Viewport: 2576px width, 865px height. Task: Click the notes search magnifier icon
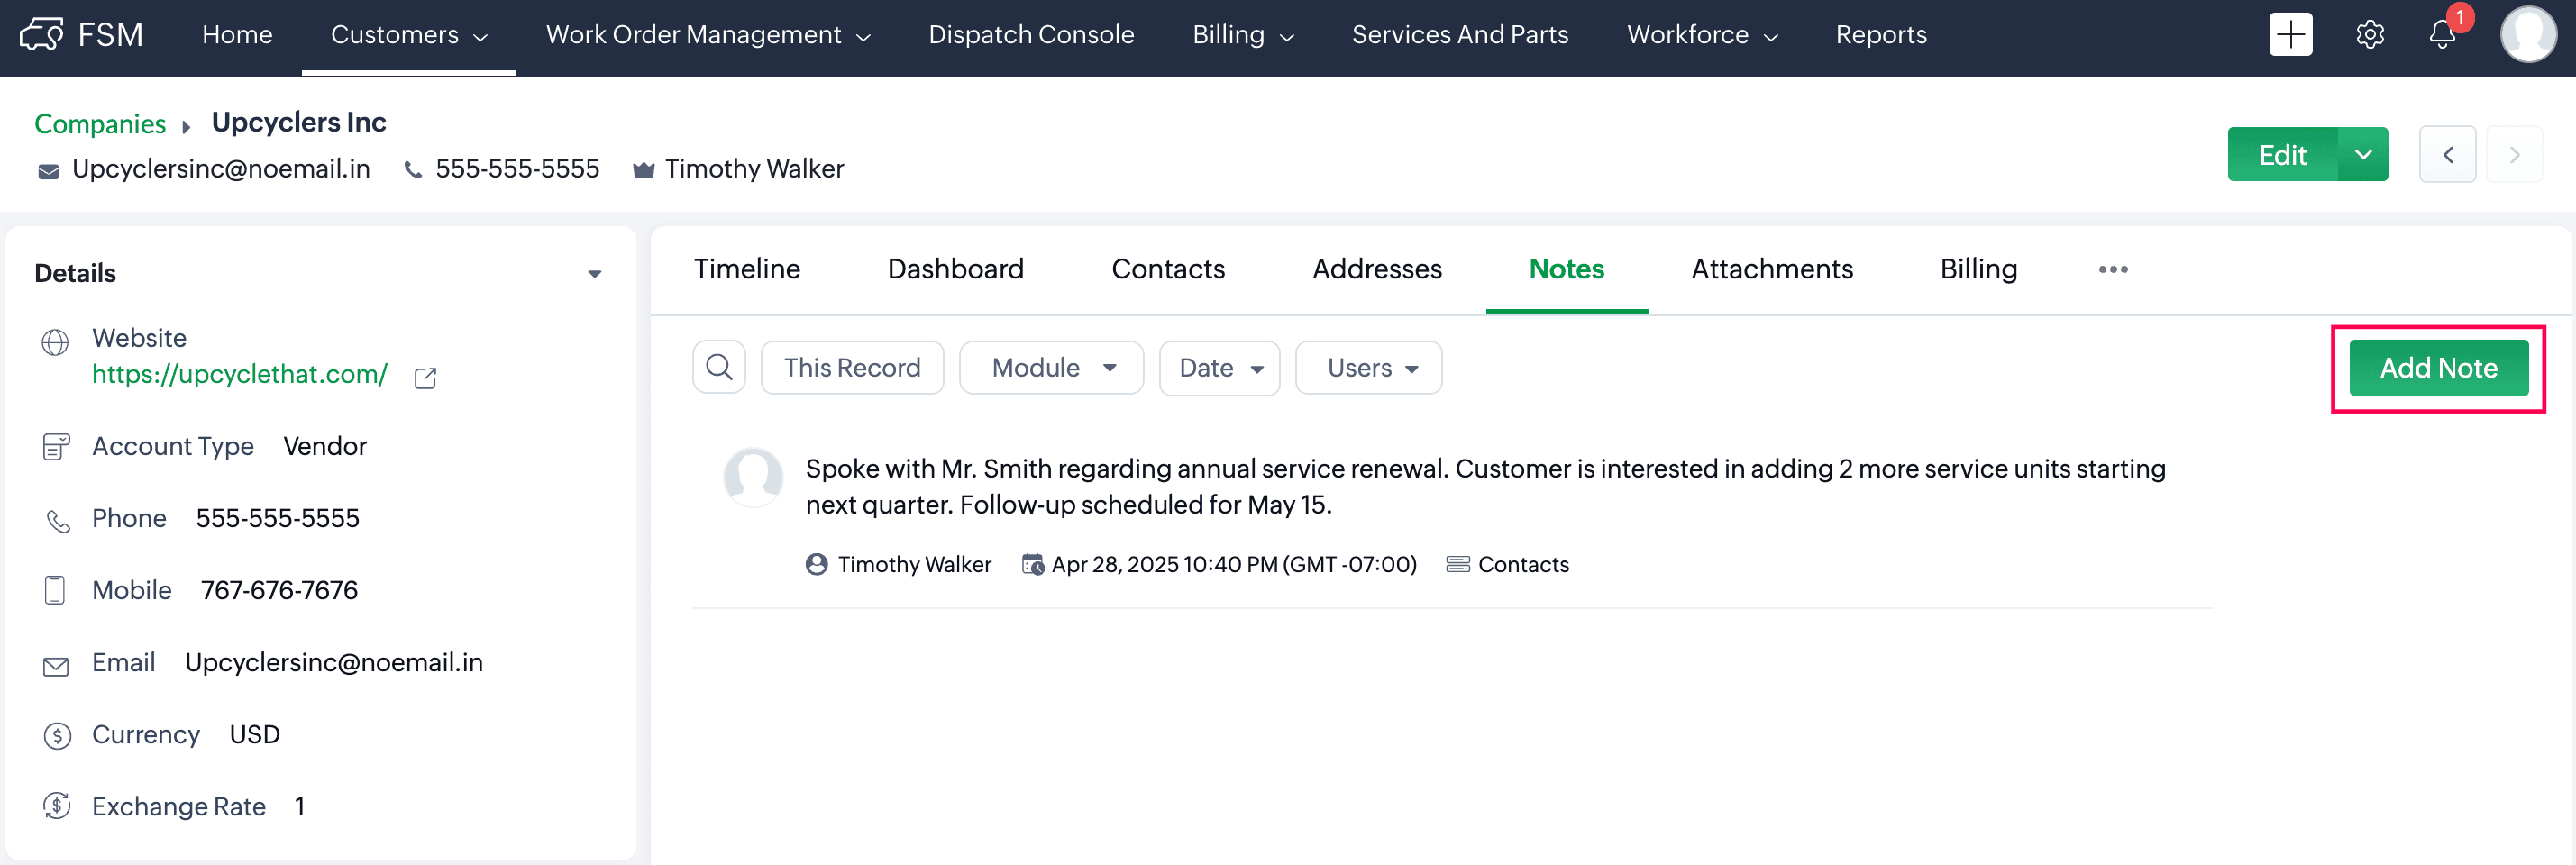(x=719, y=368)
